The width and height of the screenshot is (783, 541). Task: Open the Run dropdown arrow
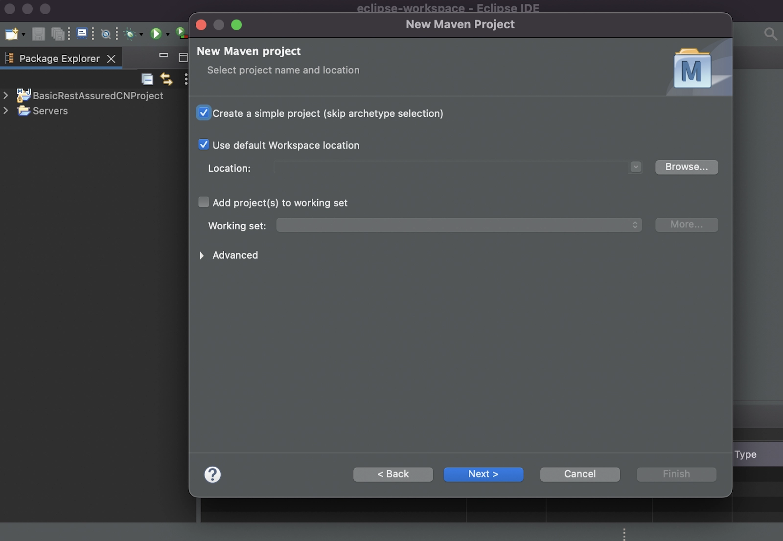tap(167, 34)
